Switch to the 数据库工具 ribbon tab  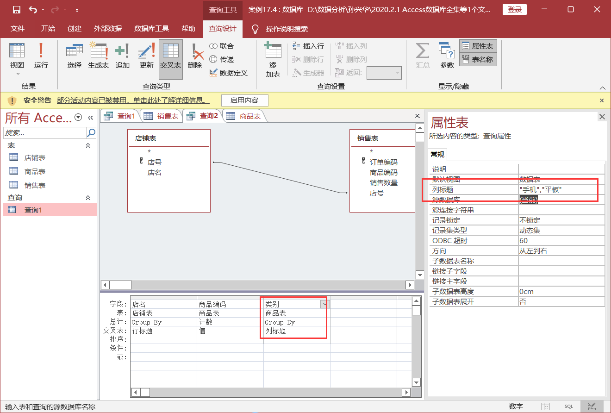(x=151, y=29)
